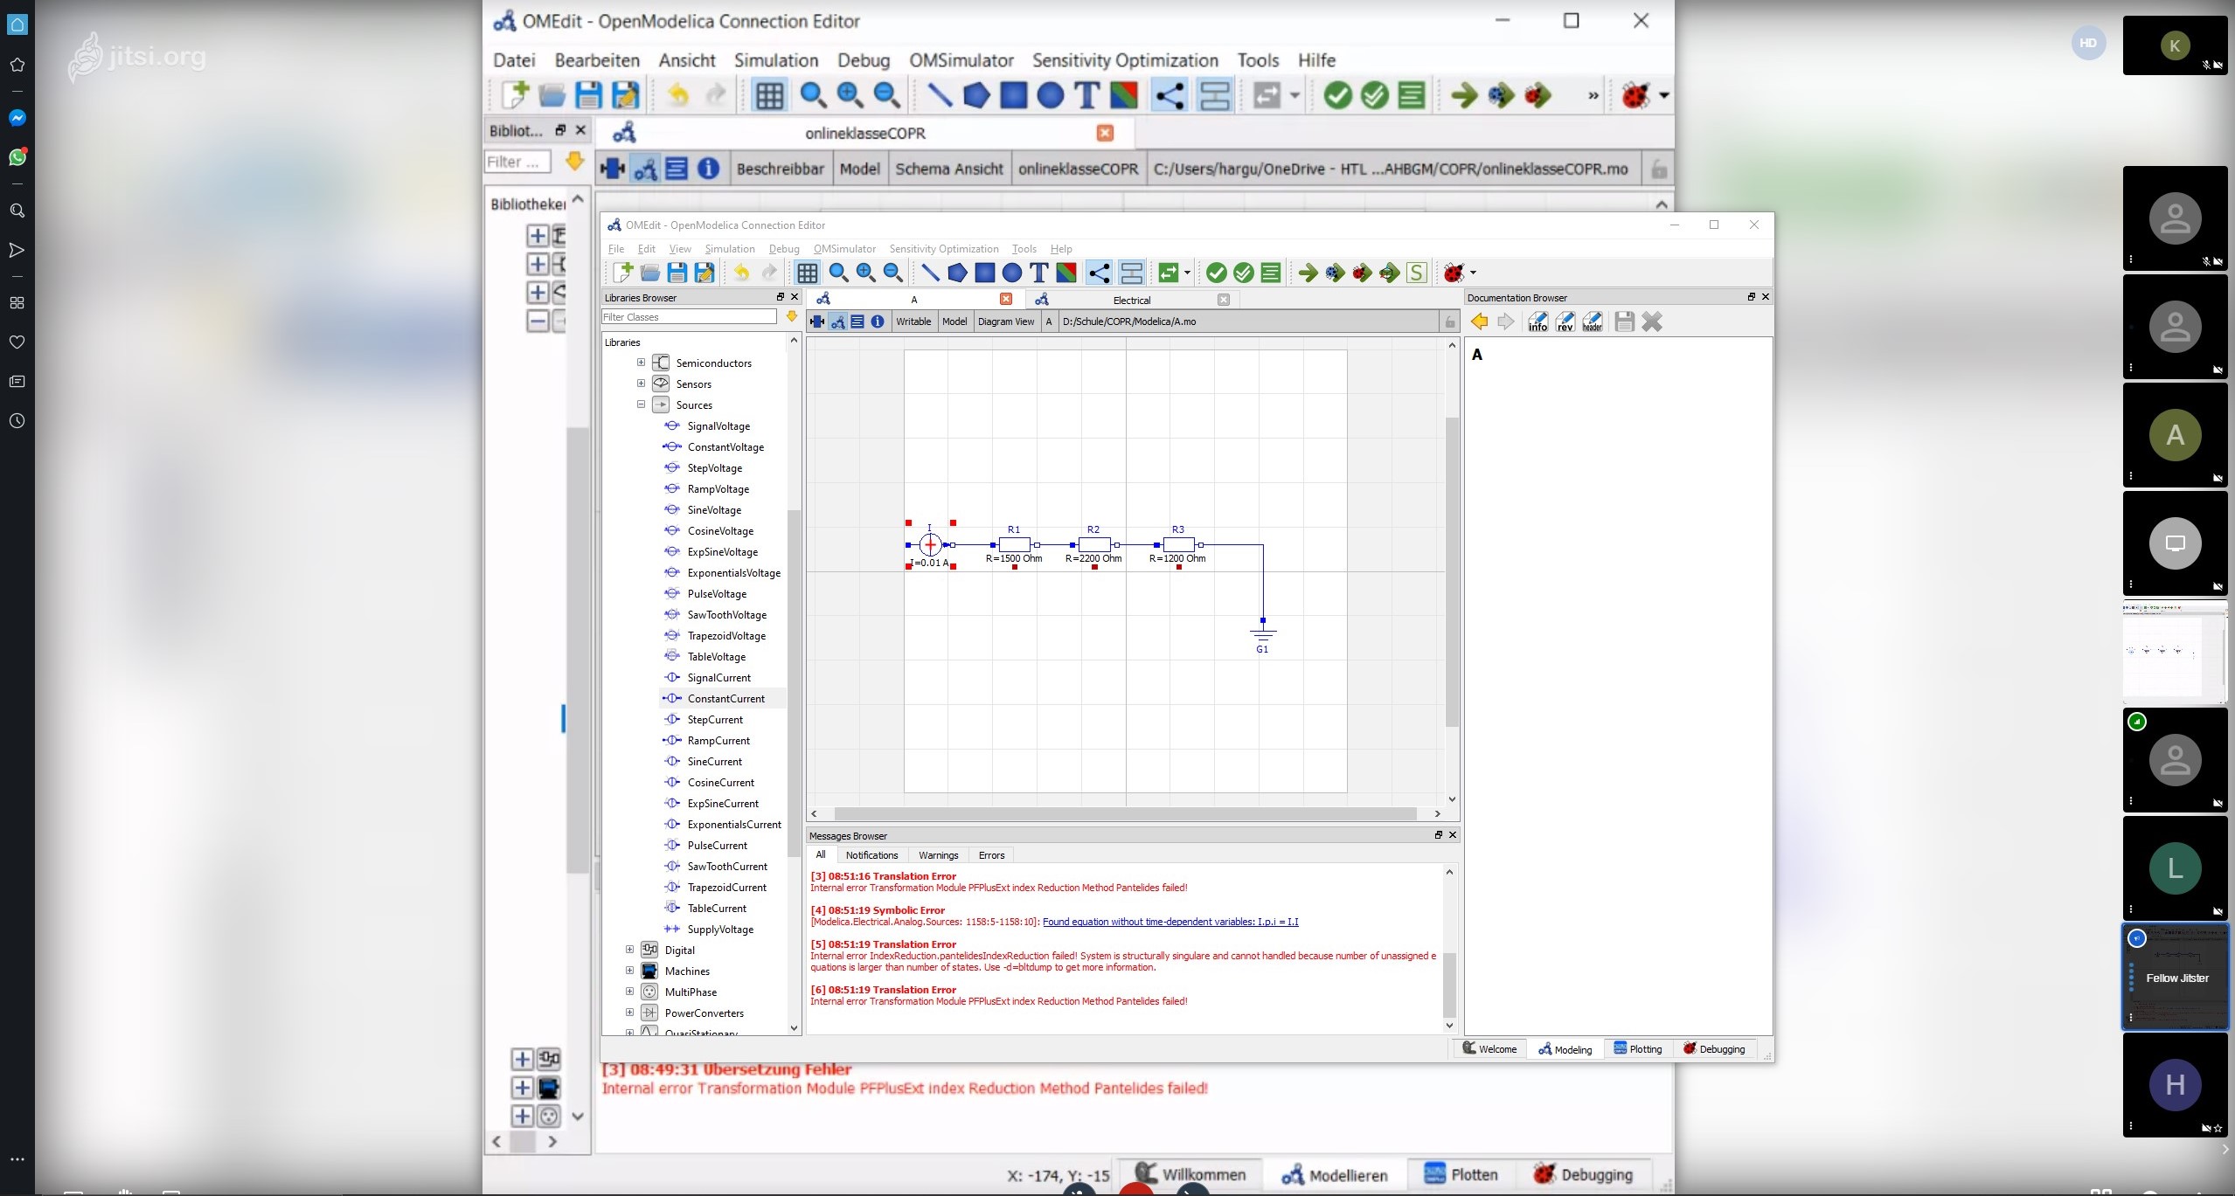Open the Plotting perspective button
2235x1196 pixels.
click(1638, 1049)
